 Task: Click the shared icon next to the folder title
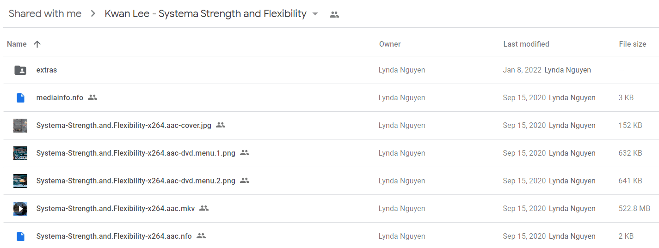(x=334, y=14)
